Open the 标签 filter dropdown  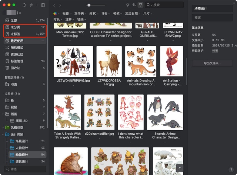[67, 14]
